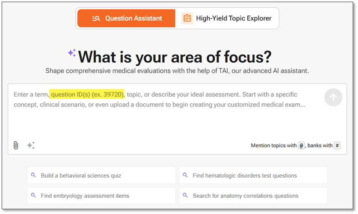Click the sparkle AI enhance icon in prompt box
The height and width of the screenshot is (214, 358).
coord(31,145)
